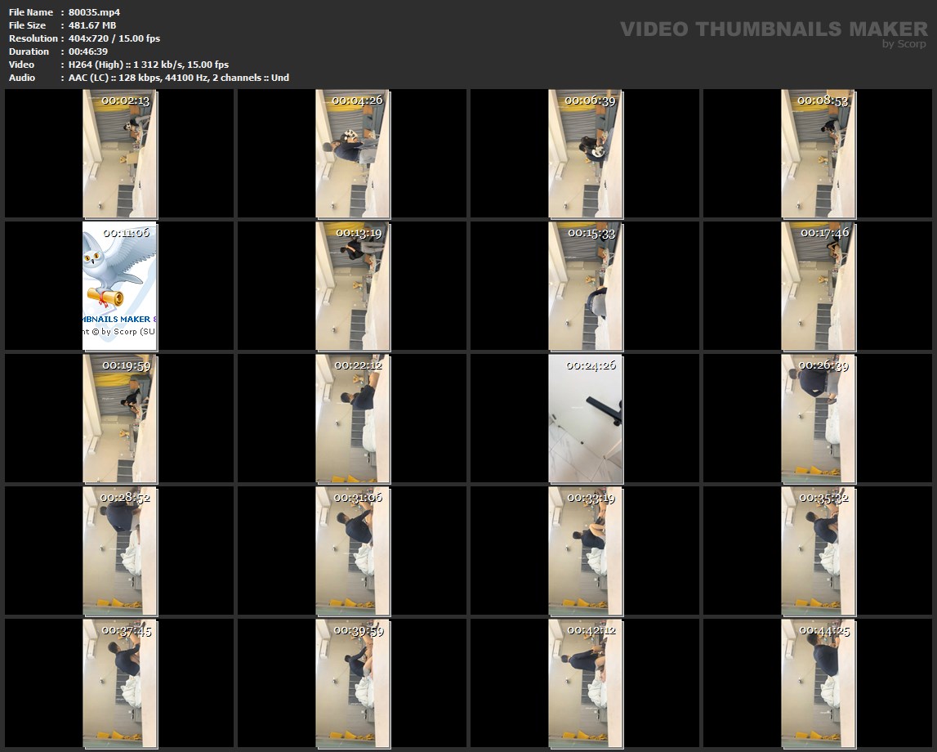
Task: Open the white floor frame at 00:24:26
Action: point(586,419)
